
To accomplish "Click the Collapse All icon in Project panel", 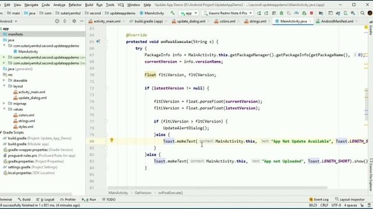I will click(x=65, y=21).
